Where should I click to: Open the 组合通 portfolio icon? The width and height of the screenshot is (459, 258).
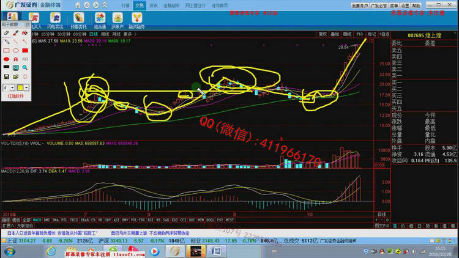click(x=100, y=20)
